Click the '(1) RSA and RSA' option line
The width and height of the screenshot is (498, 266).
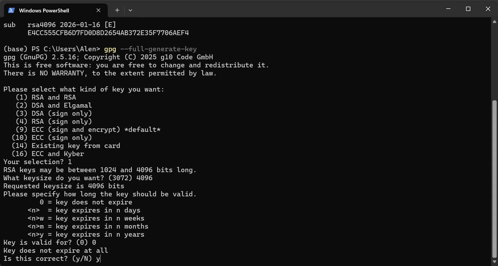46,97
